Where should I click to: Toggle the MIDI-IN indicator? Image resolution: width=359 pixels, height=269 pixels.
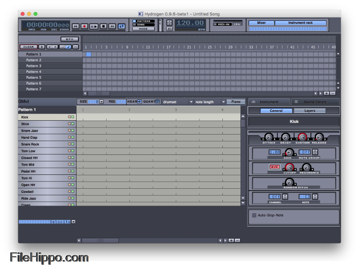click(222, 24)
